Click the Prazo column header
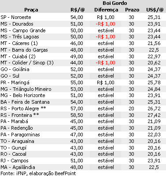 coord(132,10)
